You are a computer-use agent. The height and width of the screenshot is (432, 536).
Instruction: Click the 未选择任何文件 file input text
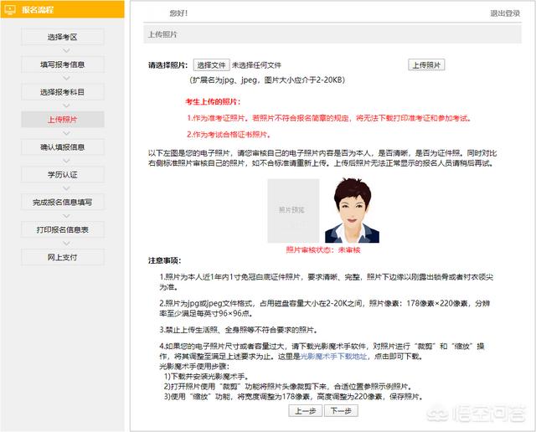(x=257, y=65)
